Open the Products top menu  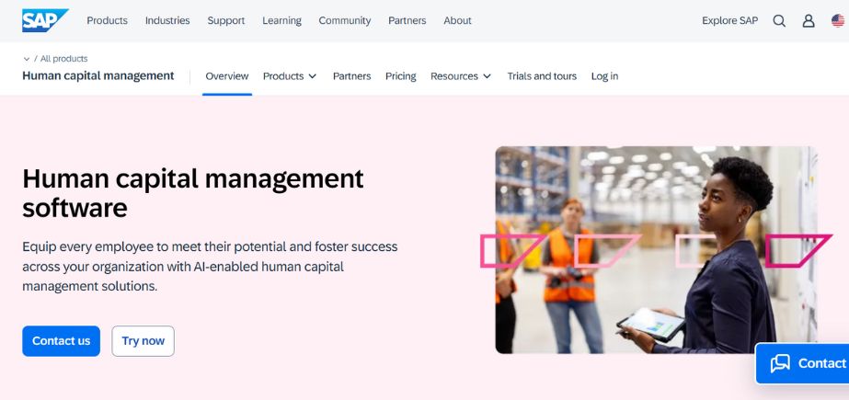[x=108, y=20]
